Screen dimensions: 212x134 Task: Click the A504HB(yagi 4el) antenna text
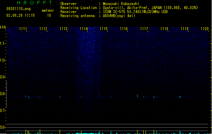coord(119,16)
